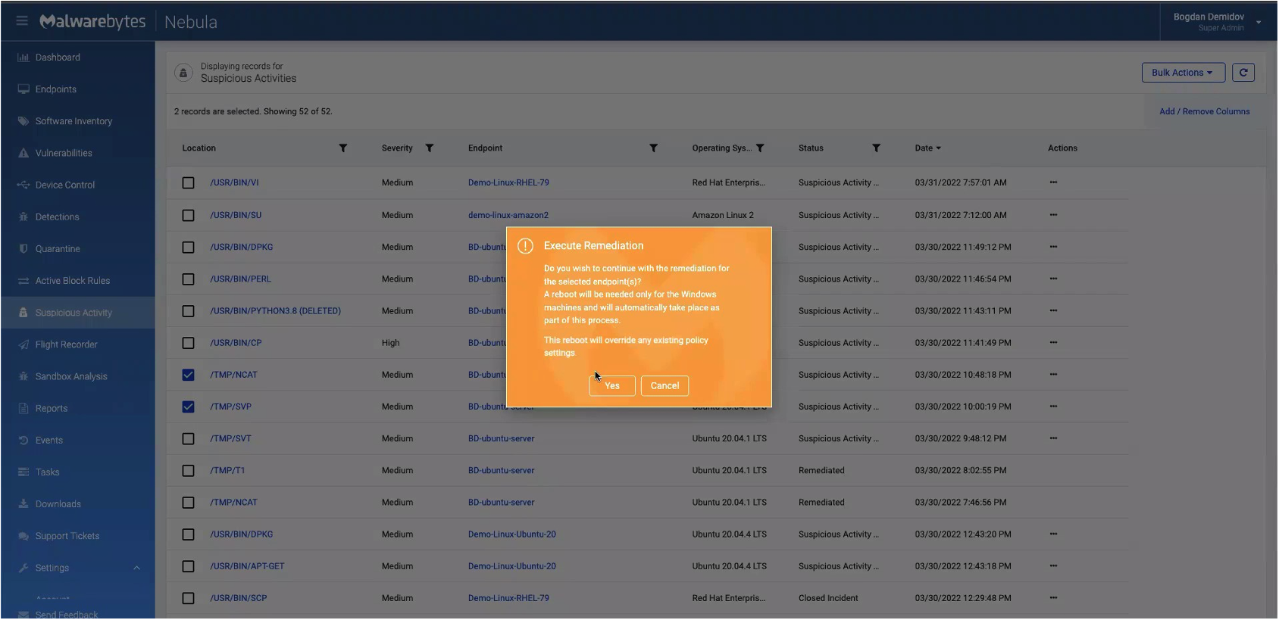Image resolution: width=1279 pixels, height=620 pixels.
Task: Click the Status column filter icon
Action: pos(876,148)
